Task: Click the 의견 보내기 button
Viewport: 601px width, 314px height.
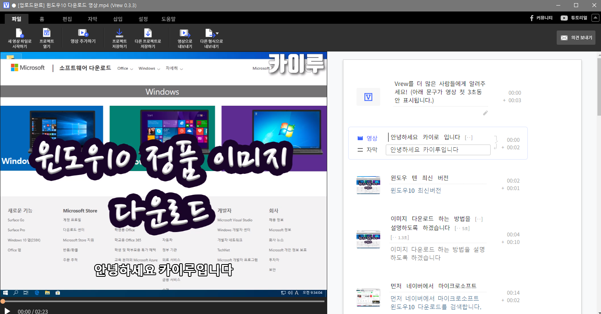Action: (576, 38)
